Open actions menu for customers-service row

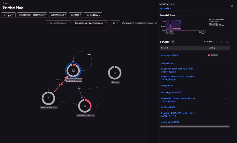226,55
